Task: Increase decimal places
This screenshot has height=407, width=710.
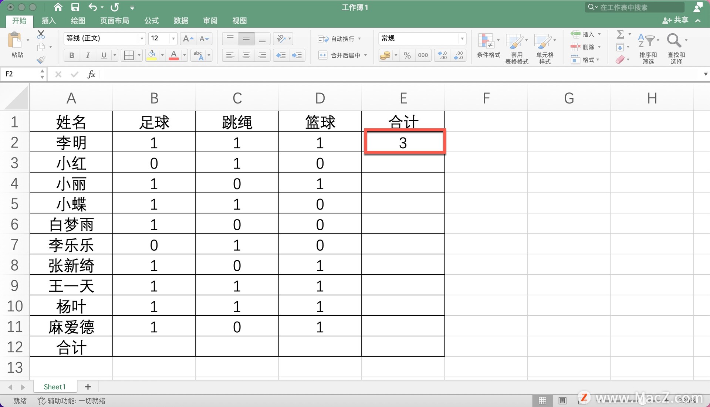Action: [x=442, y=55]
